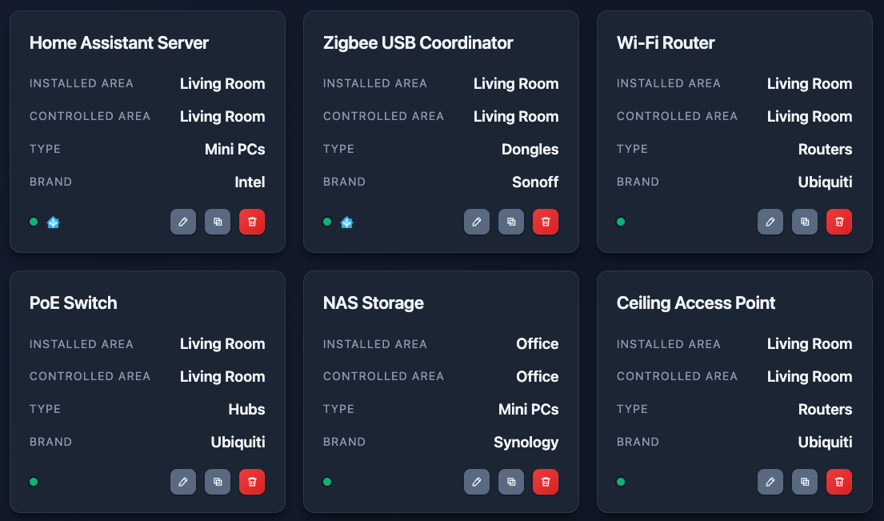Click the Synology brand label on NAS Storage
The height and width of the screenshot is (521, 884).
526,442
